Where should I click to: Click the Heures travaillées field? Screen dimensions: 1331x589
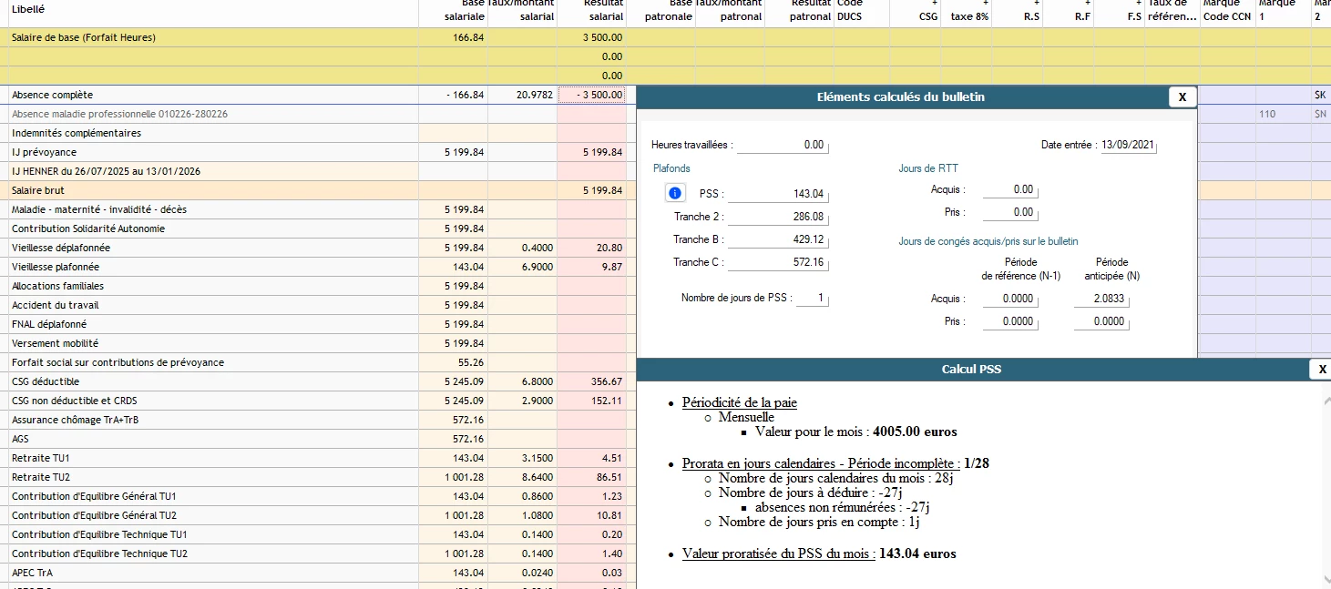(783, 146)
